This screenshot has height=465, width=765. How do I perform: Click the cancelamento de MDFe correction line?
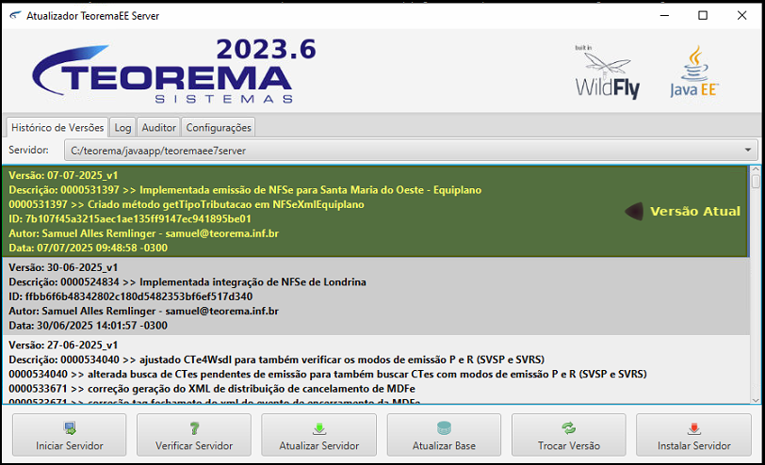tap(212, 389)
